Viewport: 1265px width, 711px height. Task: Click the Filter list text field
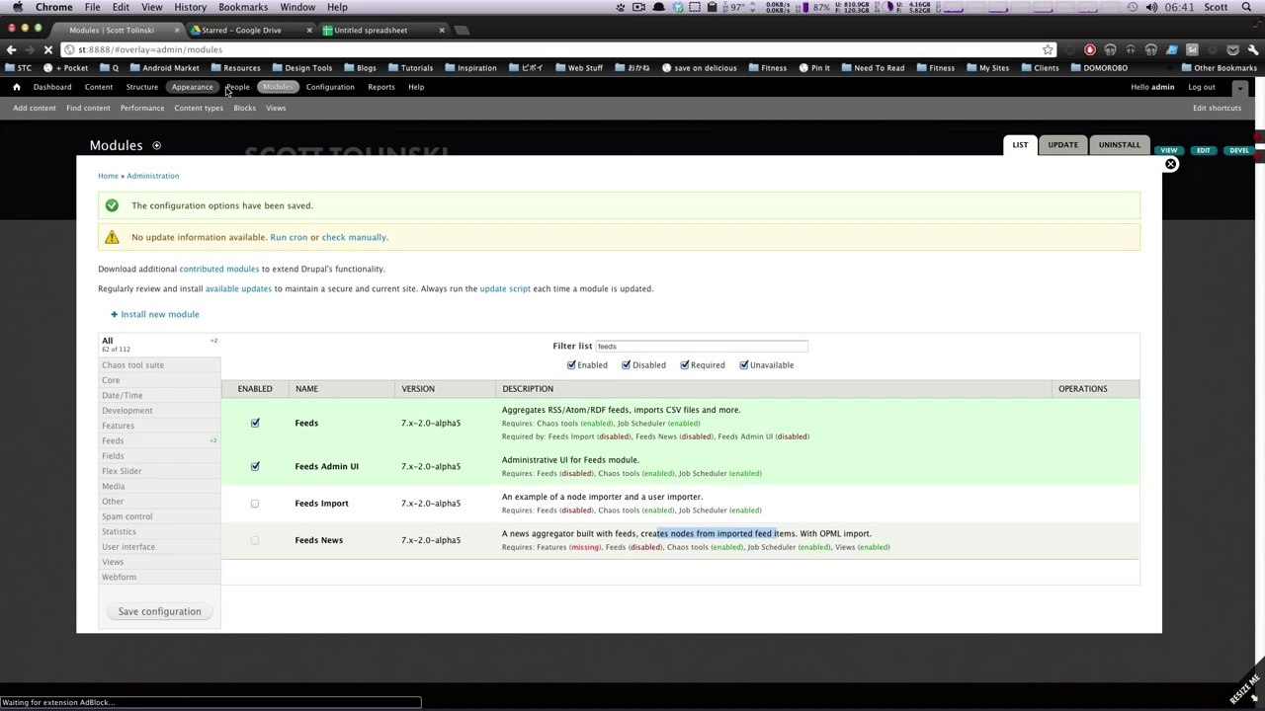click(x=701, y=346)
